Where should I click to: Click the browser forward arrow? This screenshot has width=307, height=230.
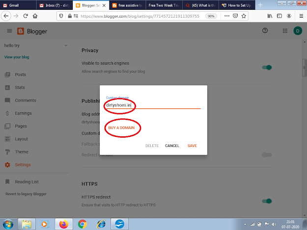16,16
